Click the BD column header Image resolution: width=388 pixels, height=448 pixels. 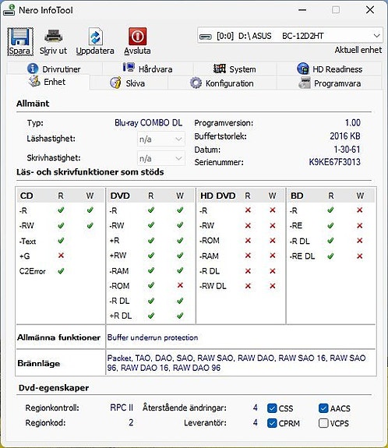pyautogui.click(x=297, y=196)
